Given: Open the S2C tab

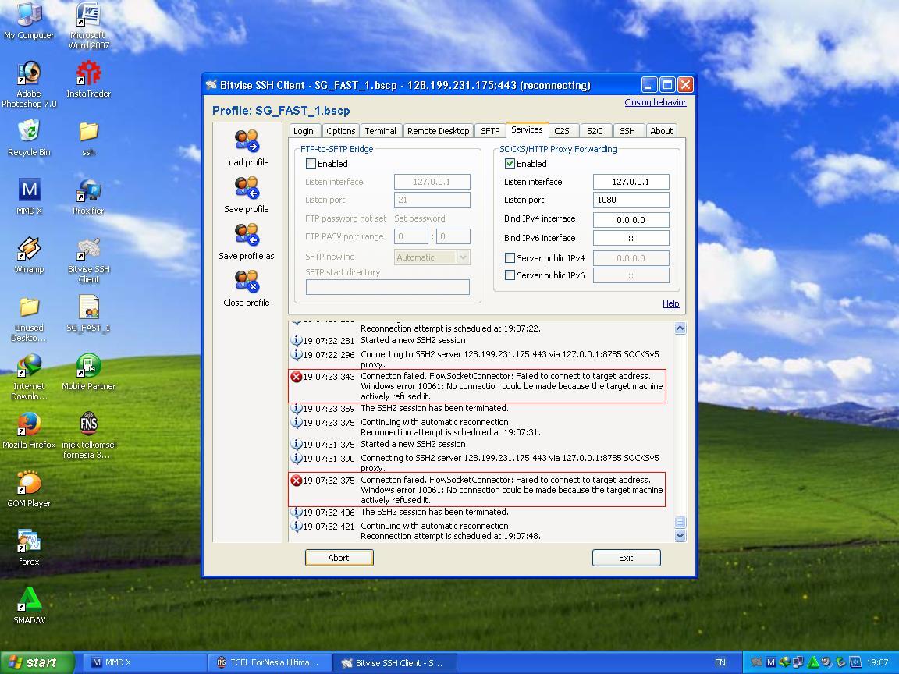Looking at the screenshot, I should (x=595, y=131).
